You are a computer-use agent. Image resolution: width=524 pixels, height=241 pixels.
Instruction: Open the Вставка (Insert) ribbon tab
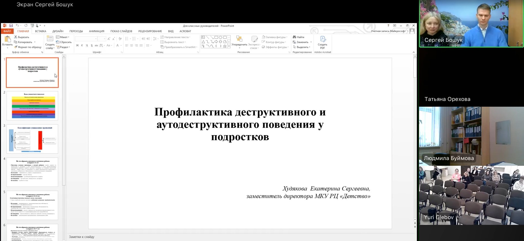(x=40, y=31)
